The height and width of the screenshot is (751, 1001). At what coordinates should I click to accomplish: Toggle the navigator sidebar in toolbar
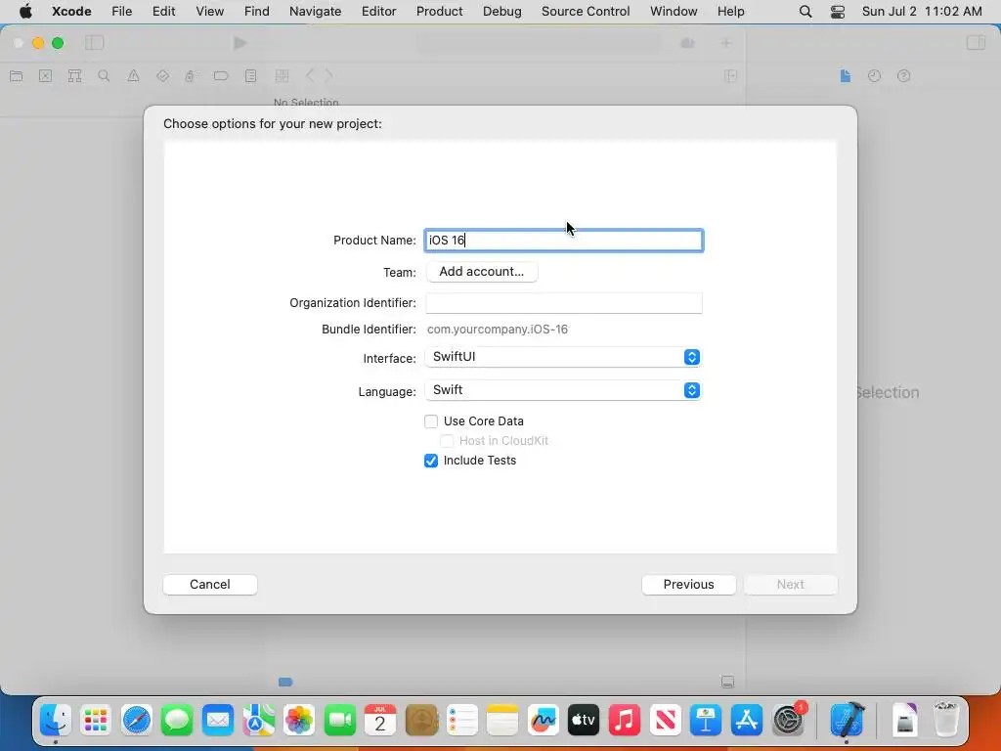[x=95, y=43]
